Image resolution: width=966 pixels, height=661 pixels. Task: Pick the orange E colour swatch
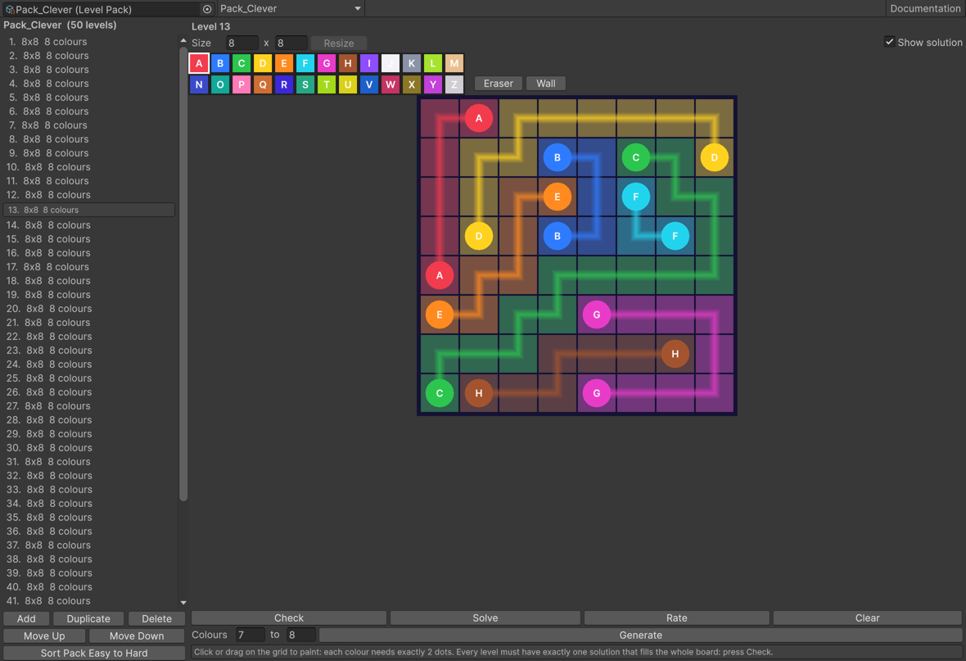click(284, 63)
